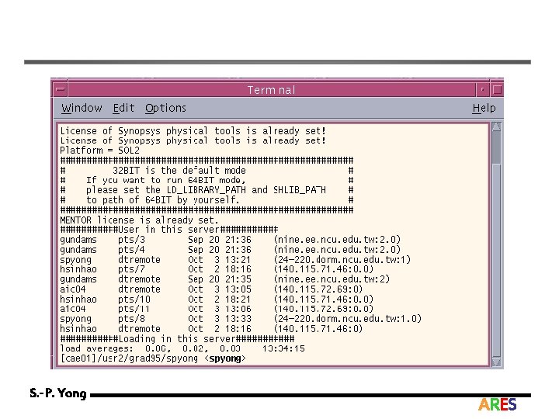
Task: Click host (140.115.72.69:0.0)
Action: (x=324, y=309)
